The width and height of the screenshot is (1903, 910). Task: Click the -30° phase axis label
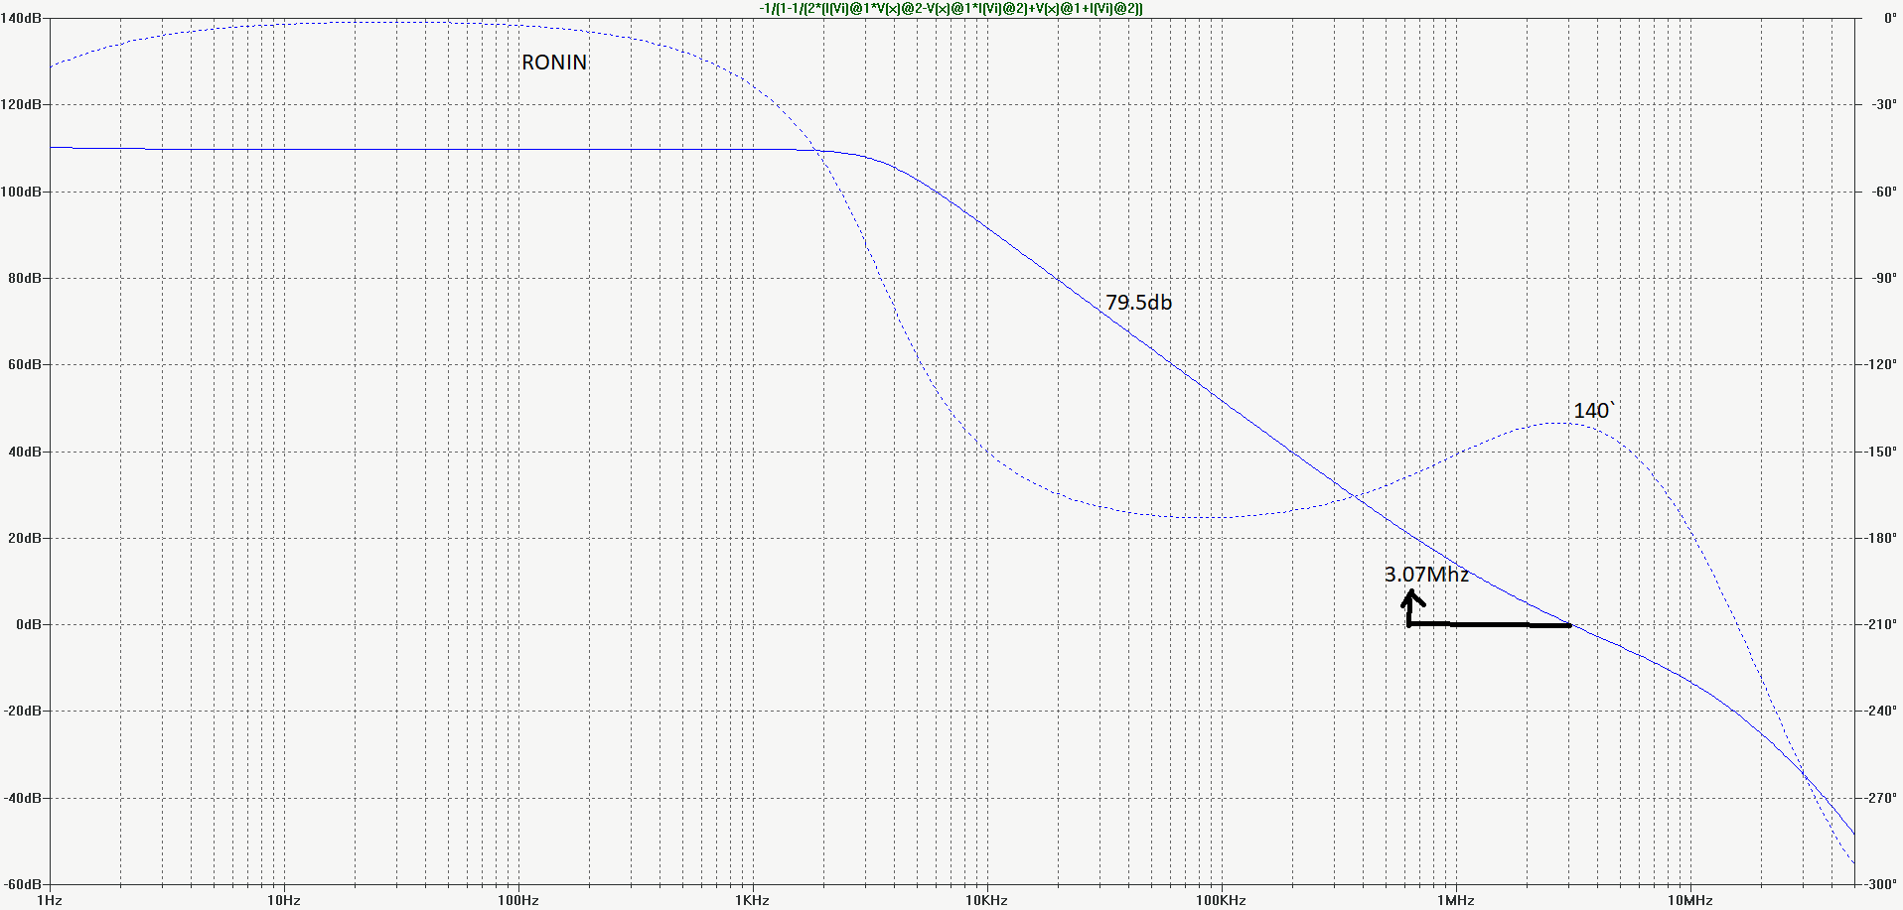tap(1883, 104)
